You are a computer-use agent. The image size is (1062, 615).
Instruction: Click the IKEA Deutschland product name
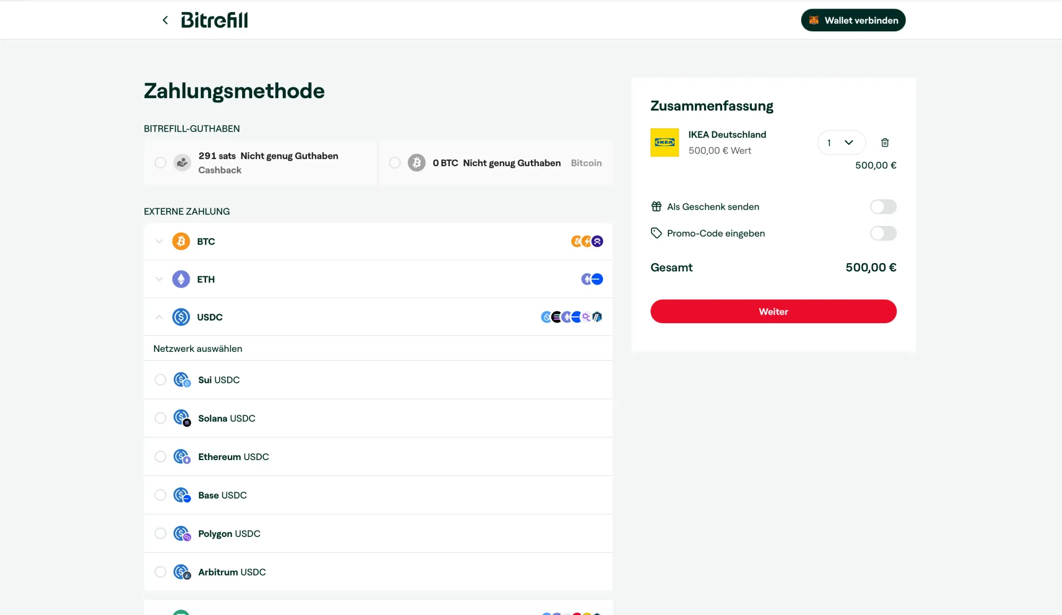tap(727, 135)
